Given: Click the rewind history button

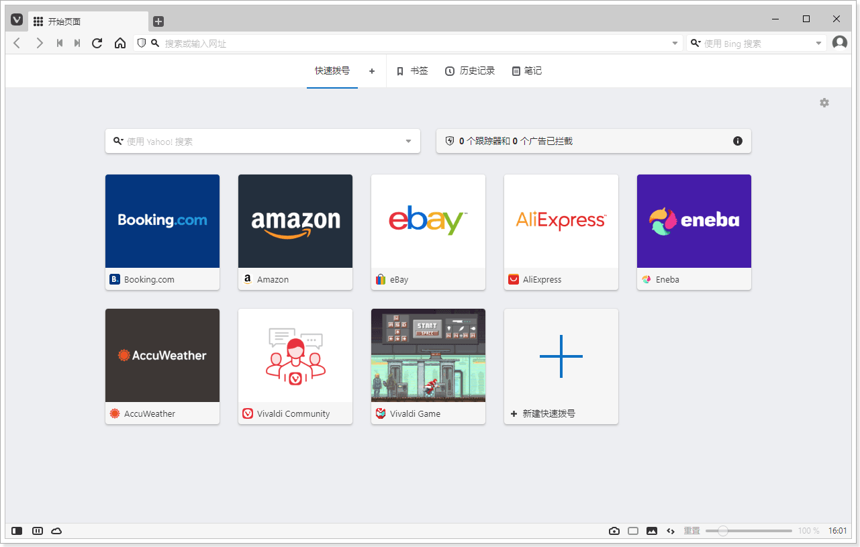Looking at the screenshot, I should pyautogui.click(x=60, y=43).
